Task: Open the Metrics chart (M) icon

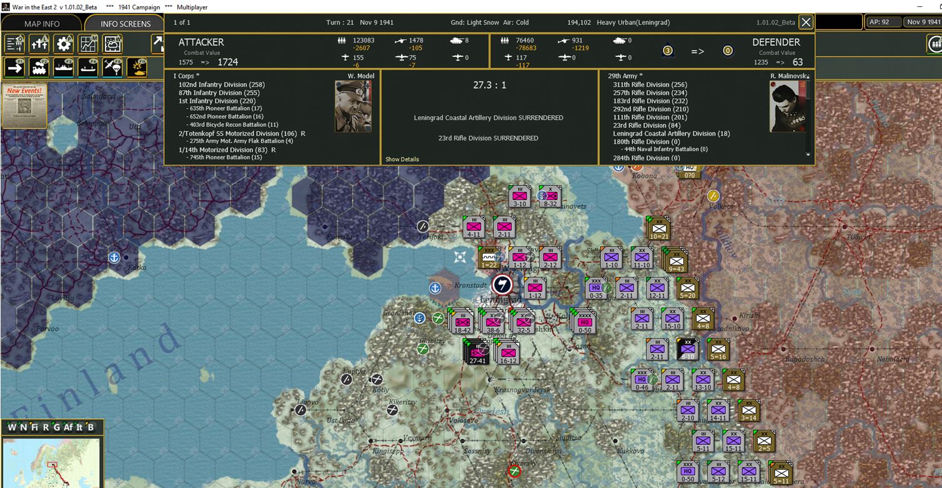Action: [87, 44]
